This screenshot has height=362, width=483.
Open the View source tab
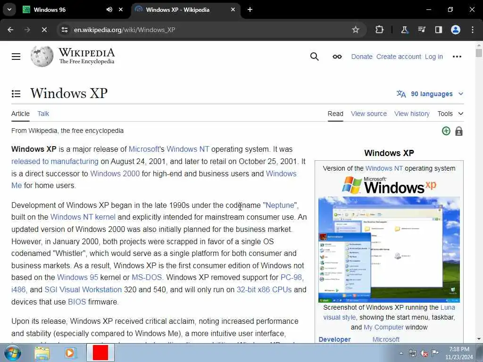(369, 114)
